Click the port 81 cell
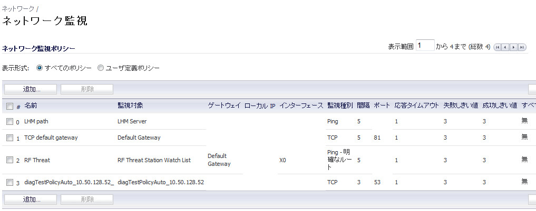 point(377,138)
